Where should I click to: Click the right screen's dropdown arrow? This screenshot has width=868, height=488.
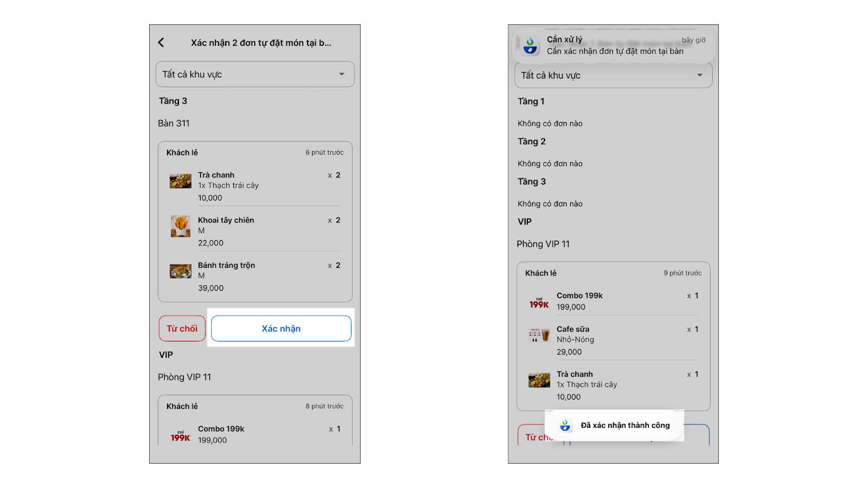700,75
